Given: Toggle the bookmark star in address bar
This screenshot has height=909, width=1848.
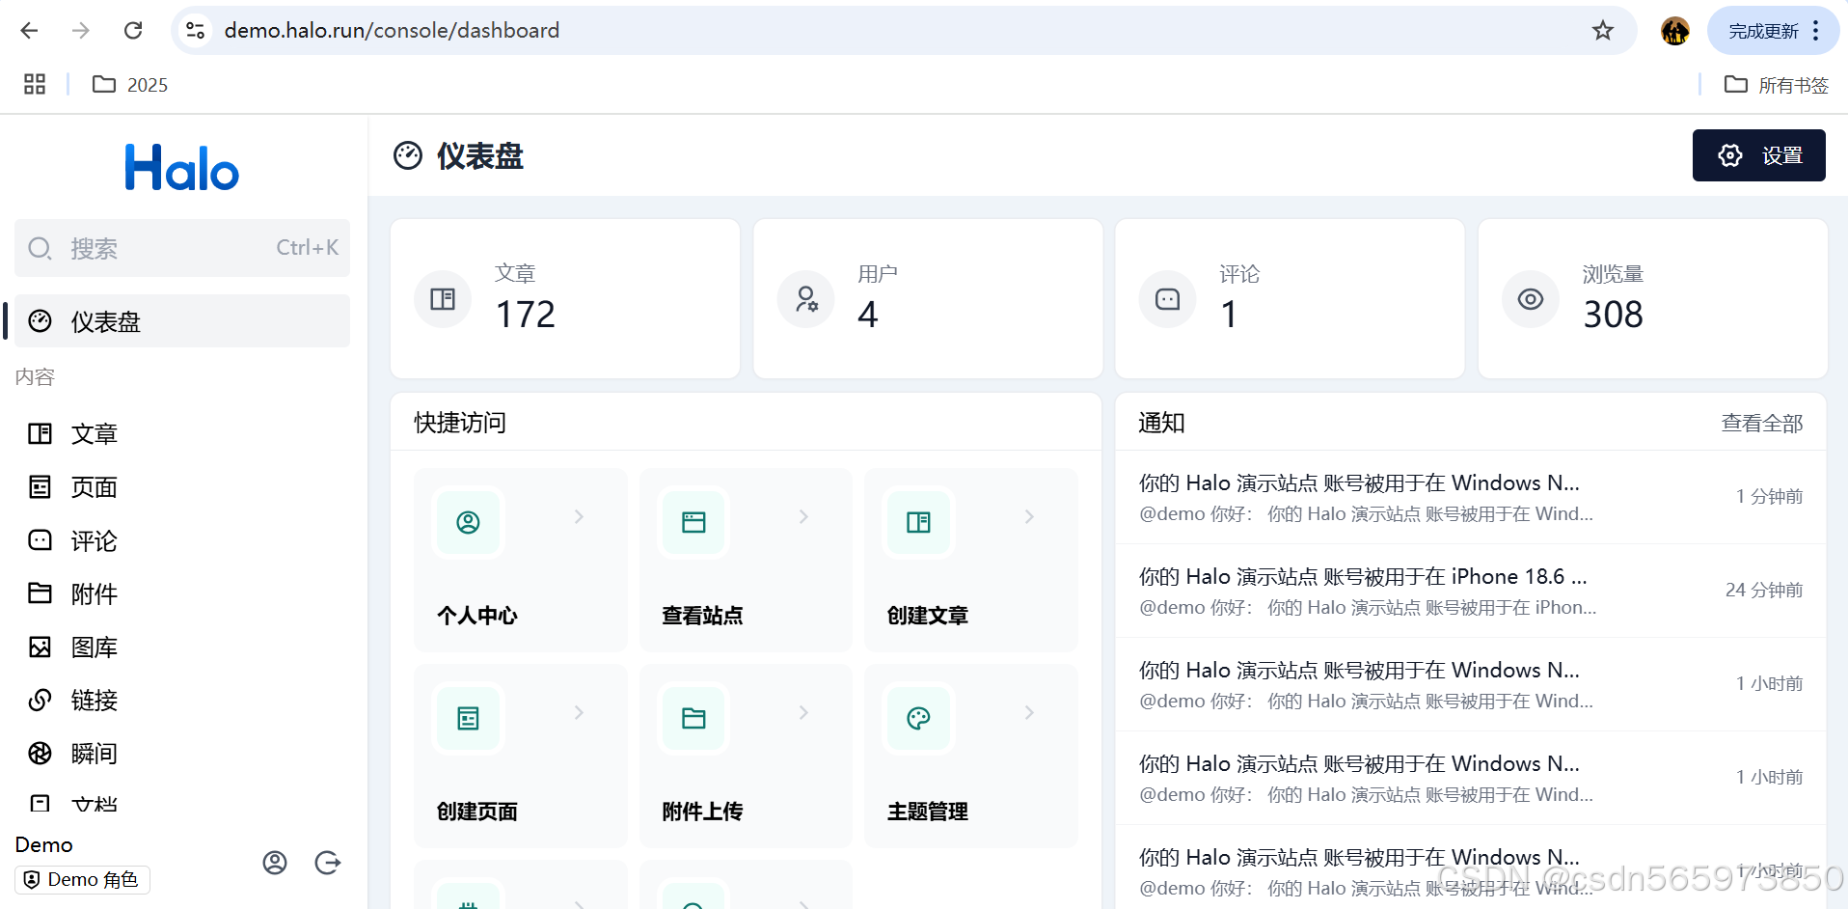Looking at the screenshot, I should (x=1602, y=30).
